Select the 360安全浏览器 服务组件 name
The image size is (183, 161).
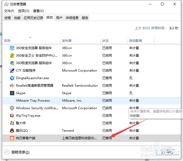(34, 48)
